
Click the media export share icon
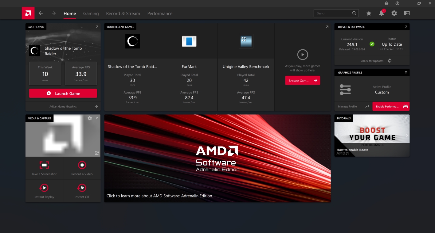pos(97,153)
